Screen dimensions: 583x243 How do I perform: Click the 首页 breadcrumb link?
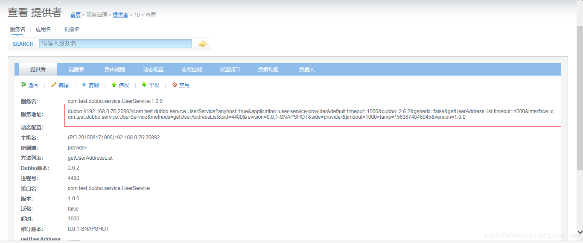coord(76,15)
